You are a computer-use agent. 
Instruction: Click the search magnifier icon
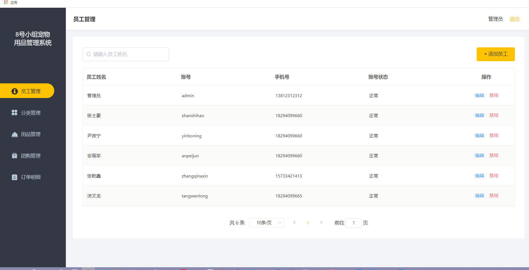coord(89,54)
